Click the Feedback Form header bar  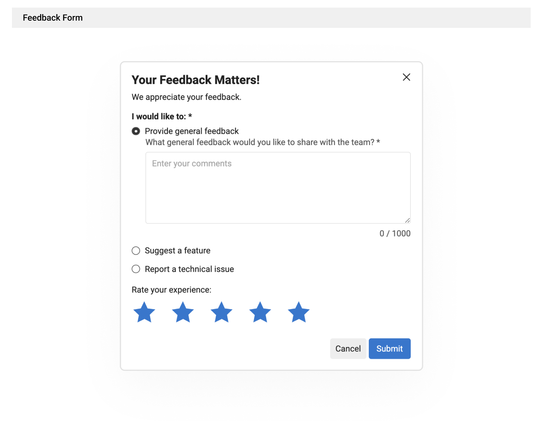53,17
